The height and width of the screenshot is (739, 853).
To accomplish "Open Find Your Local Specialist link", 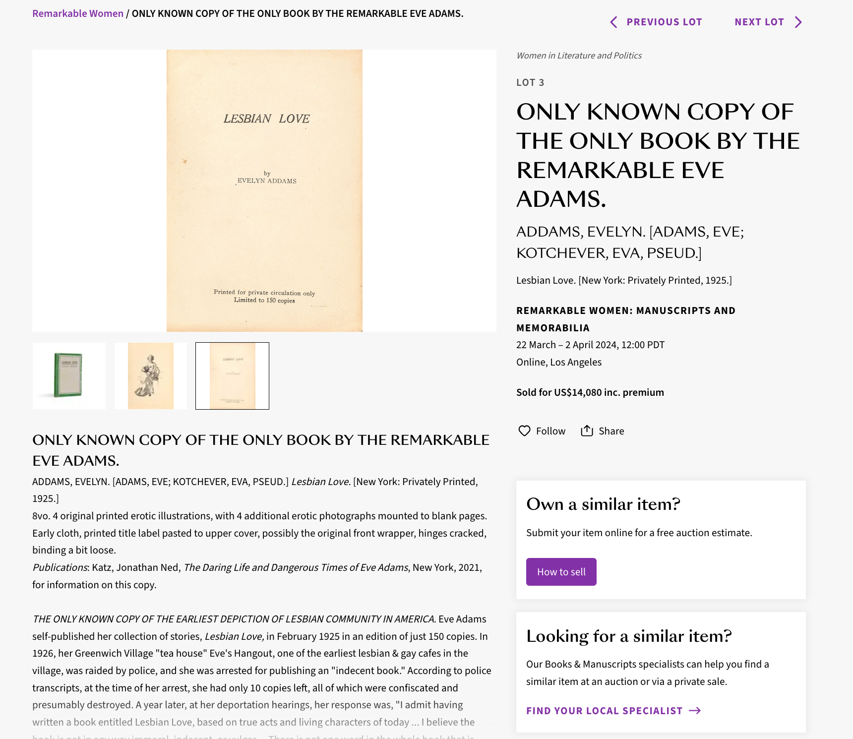I will coord(613,711).
